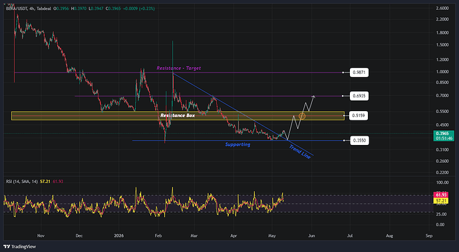
Task: Click the orange circle marker on projection
Action: (302, 116)
